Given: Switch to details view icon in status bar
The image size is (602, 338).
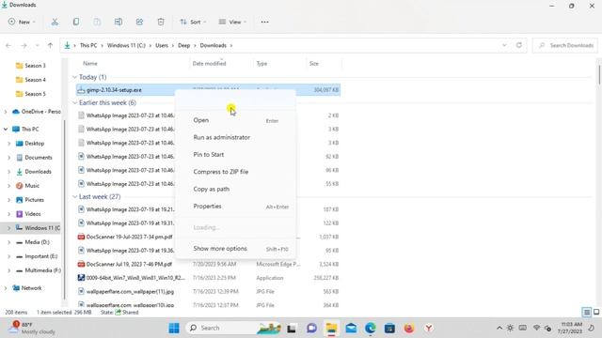Looking at the screenshot, I should coord(587,313).
